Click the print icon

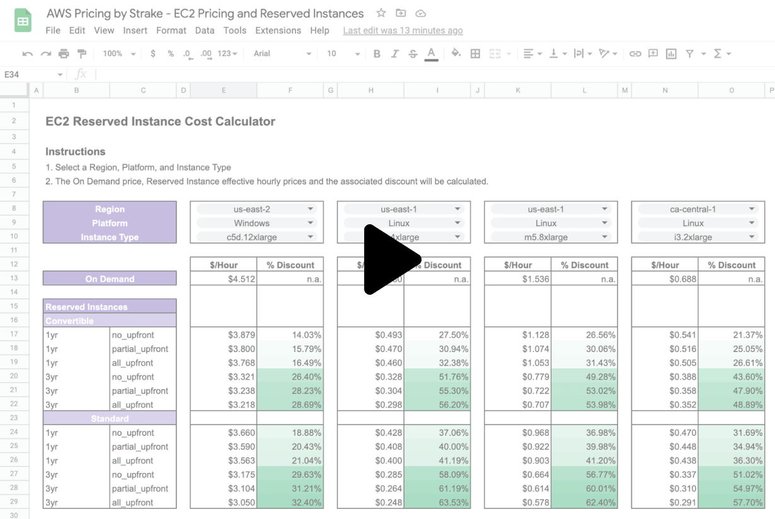64,54
